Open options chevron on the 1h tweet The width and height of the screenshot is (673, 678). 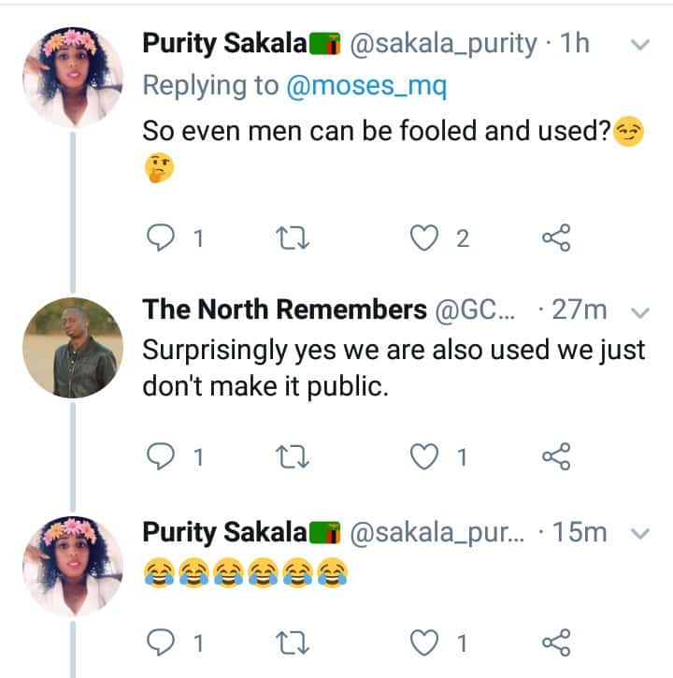click(641, 44)
